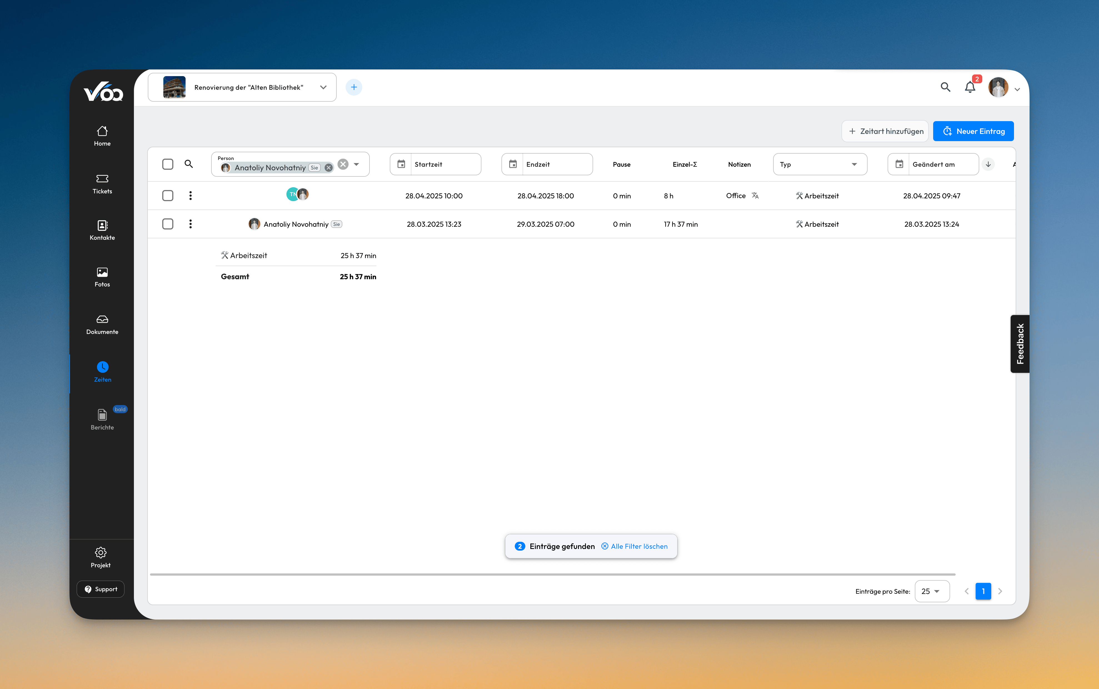Click the horizontal scrollbar under the table
This screenshot has width=1099, height=689.
552,574
